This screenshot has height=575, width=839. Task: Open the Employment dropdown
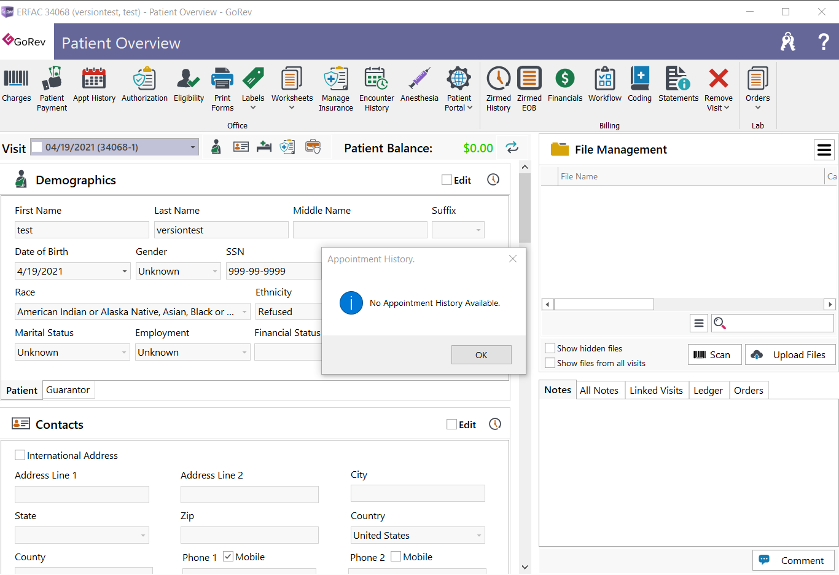pos(244,352)
